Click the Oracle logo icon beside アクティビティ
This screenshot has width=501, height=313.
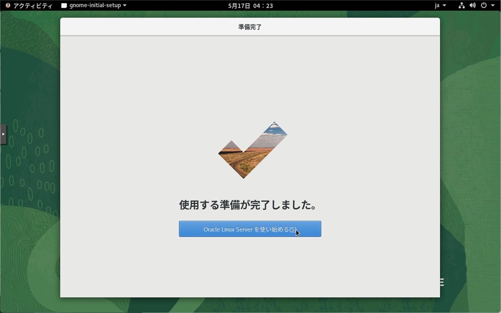click(x=8, y=6)
